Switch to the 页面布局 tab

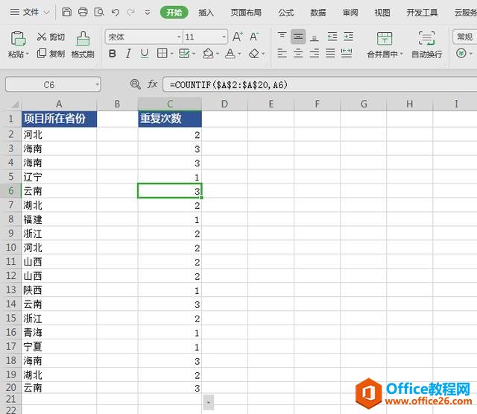[246, 13]
